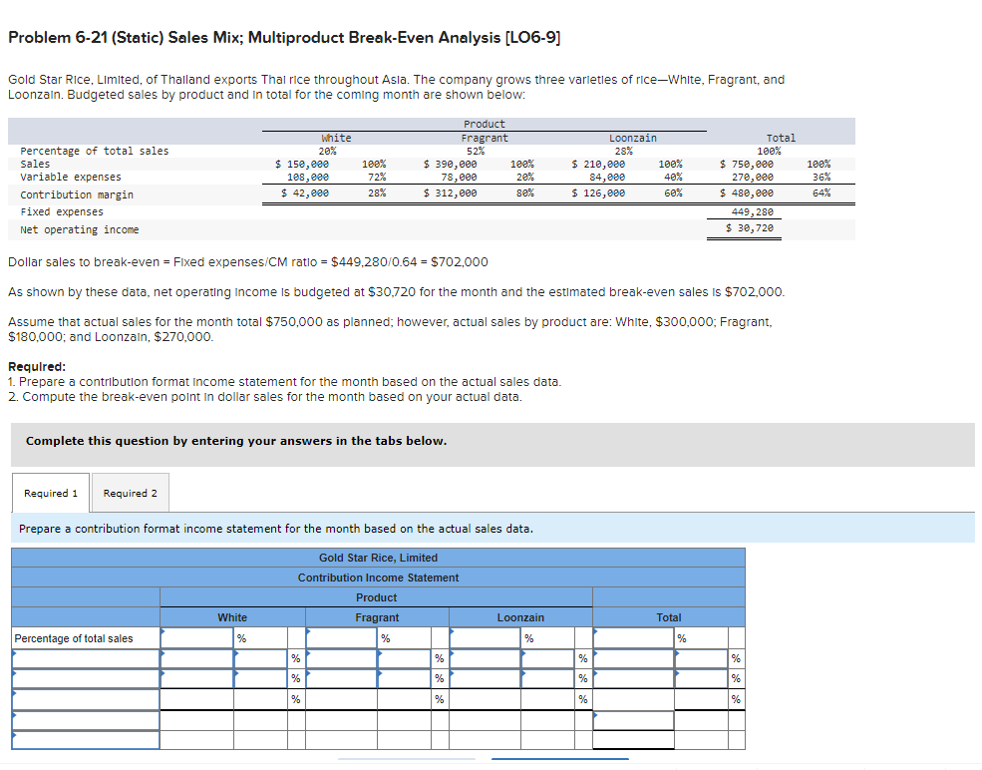Click the White percentage of total sales input
This screenshot has width=982, height=770.
[x=196, y=636]
